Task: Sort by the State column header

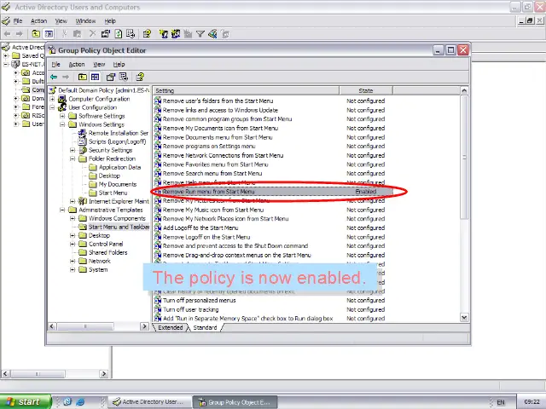Action: (366, 91)
